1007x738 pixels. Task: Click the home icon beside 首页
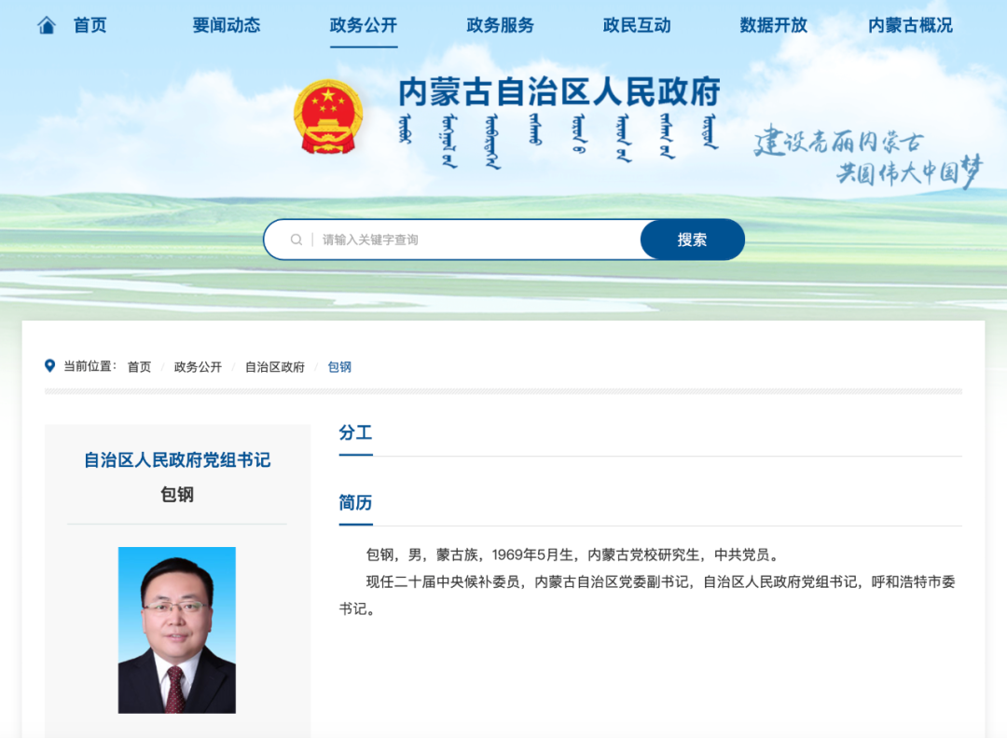pos(46,25)
